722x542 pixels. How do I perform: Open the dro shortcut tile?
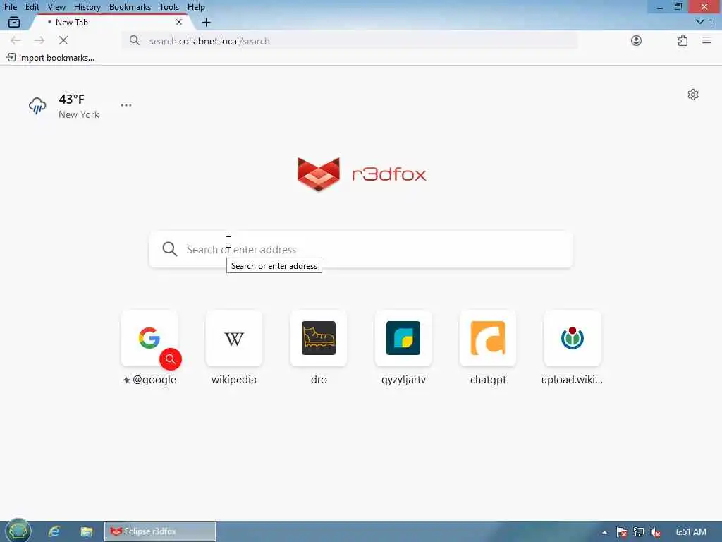pyautogui.click(x=319, y=338)
